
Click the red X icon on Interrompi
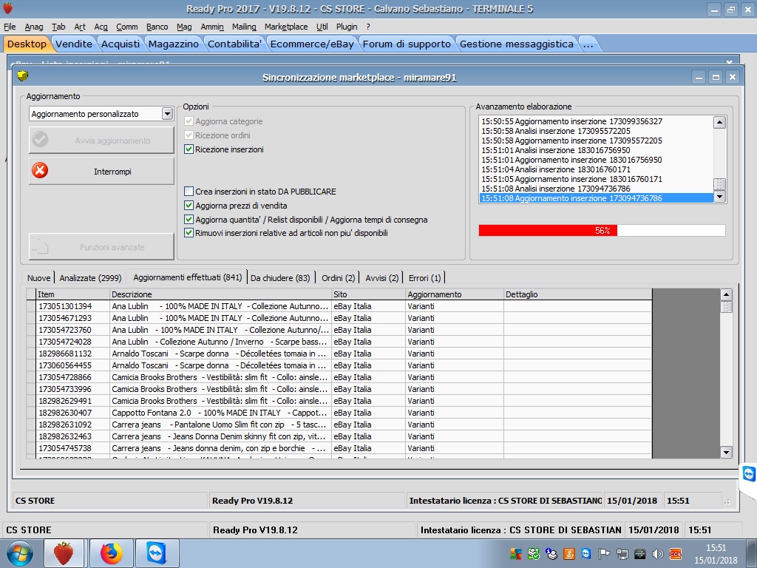[x=41, y=171]
